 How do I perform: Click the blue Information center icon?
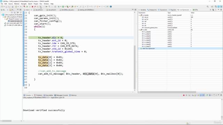point(111,7)
